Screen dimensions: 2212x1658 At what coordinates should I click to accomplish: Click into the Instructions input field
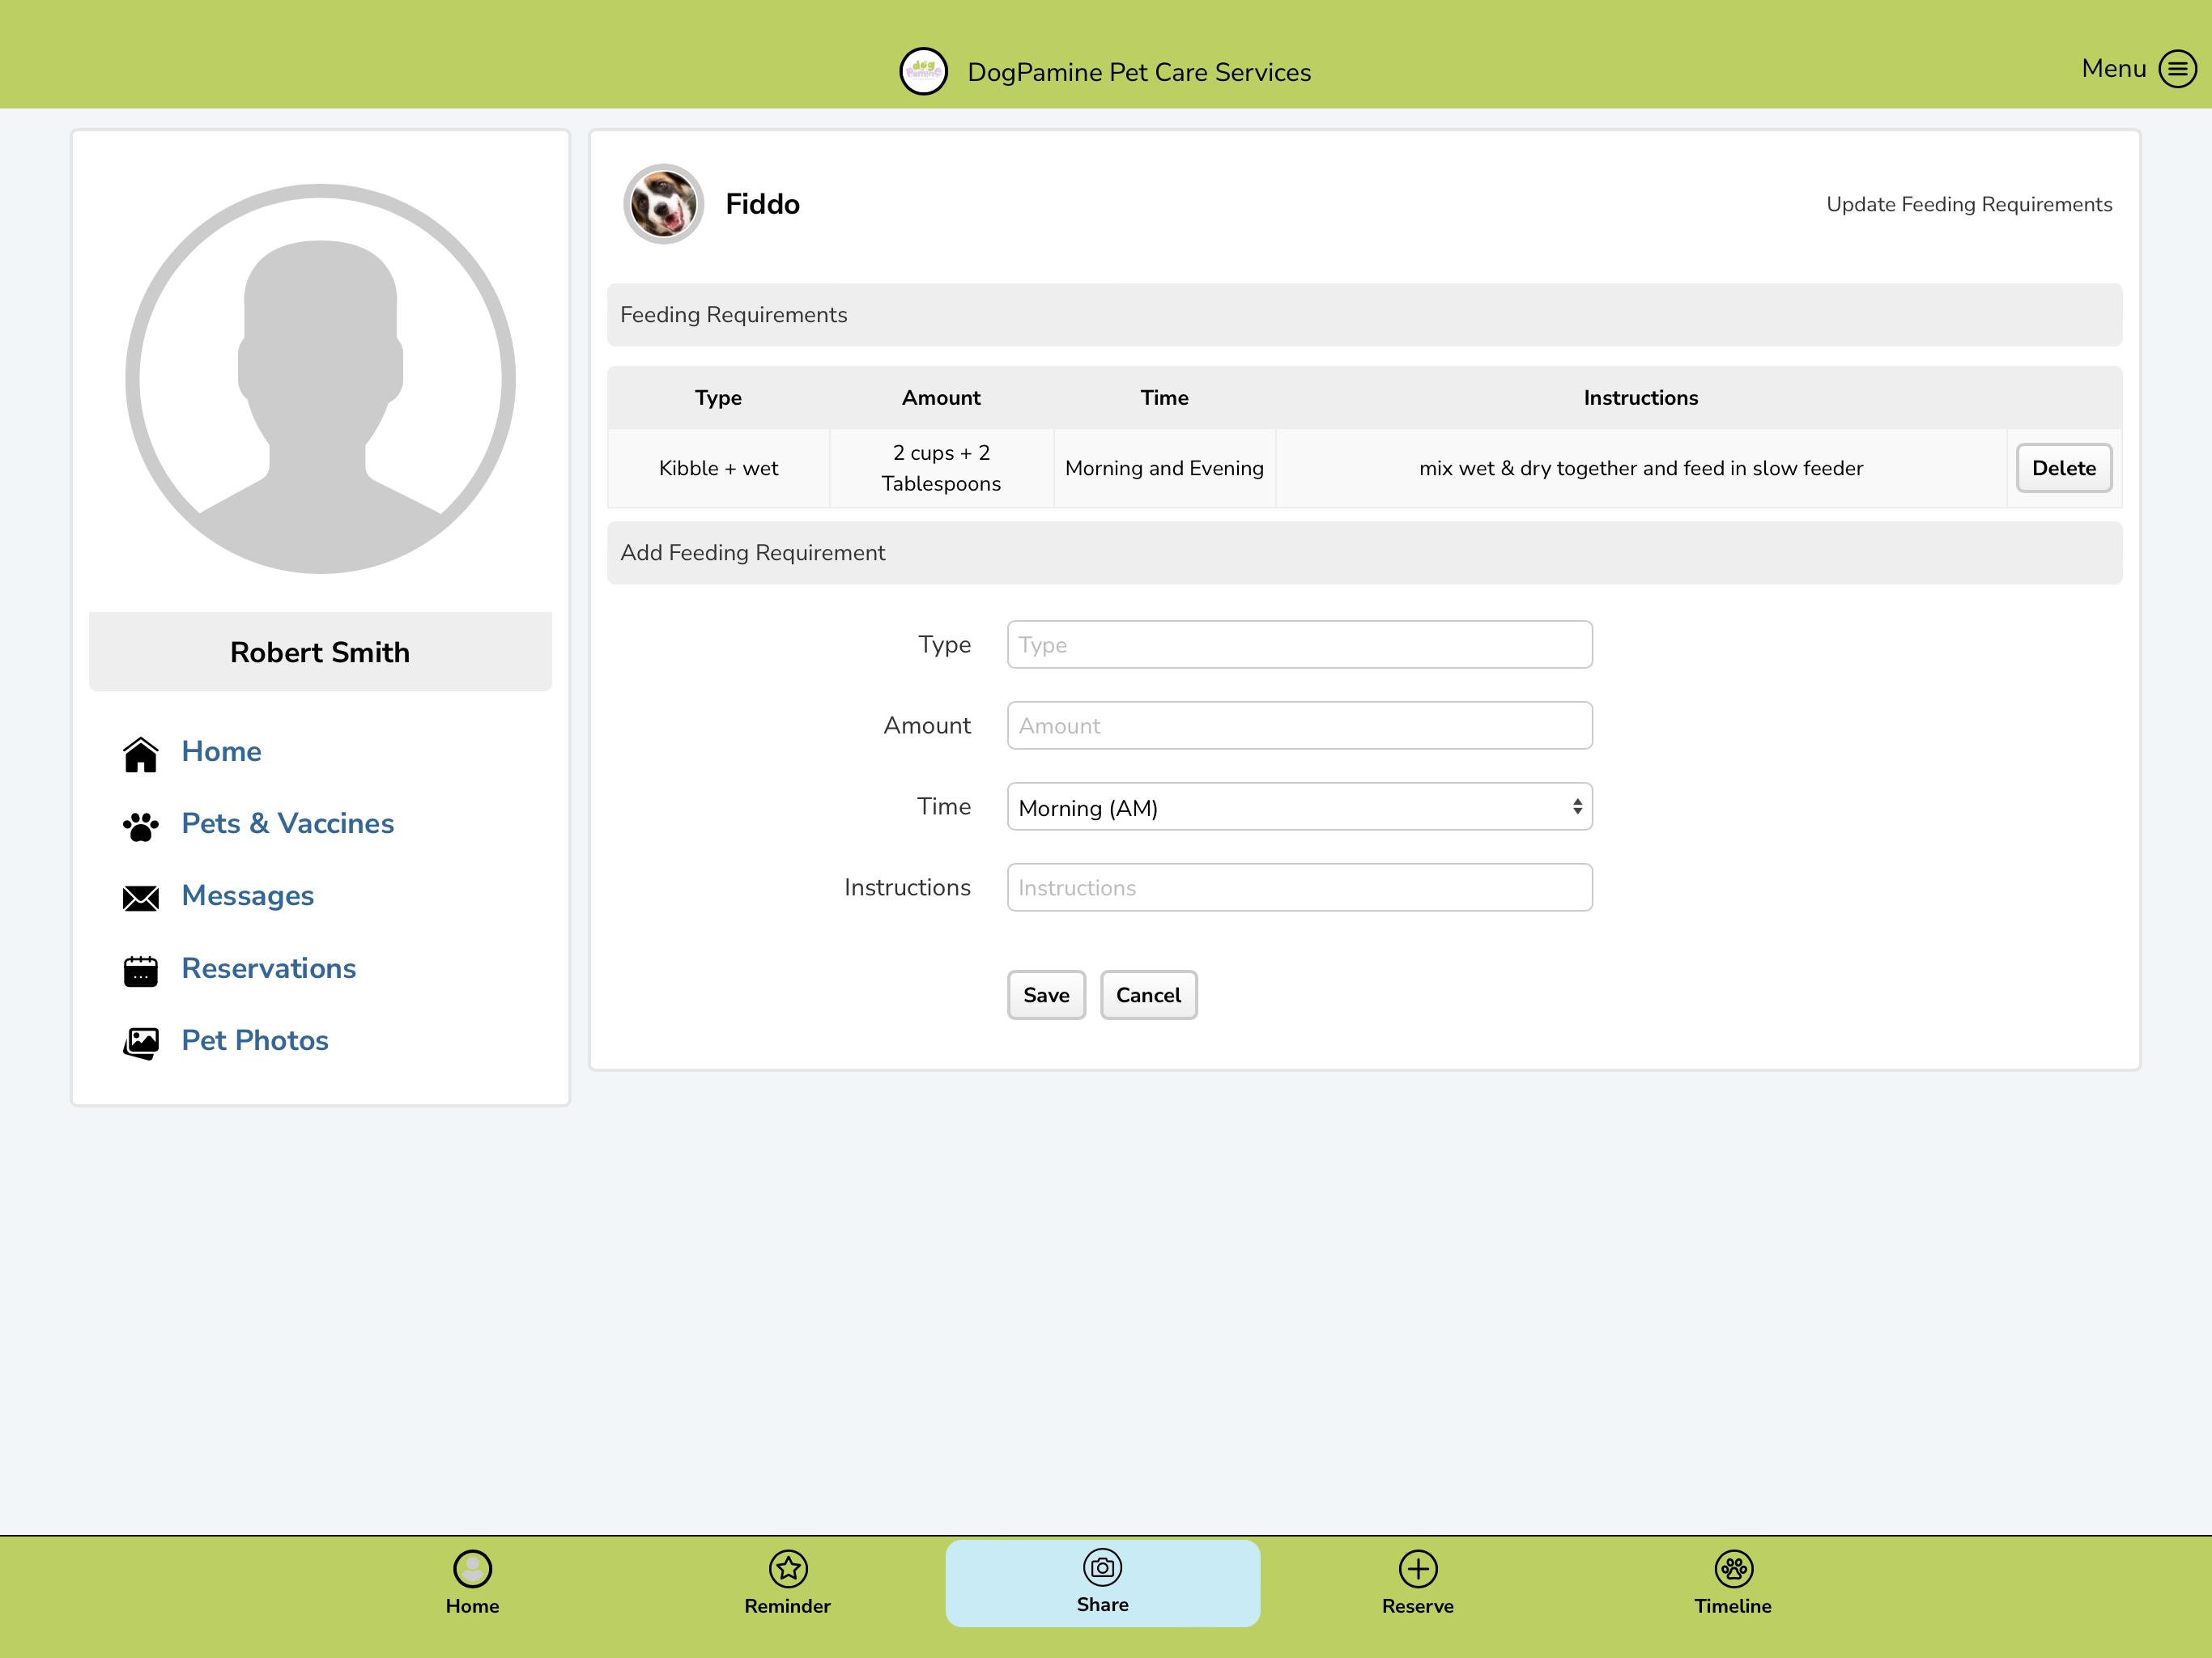tap(1299, 888)
